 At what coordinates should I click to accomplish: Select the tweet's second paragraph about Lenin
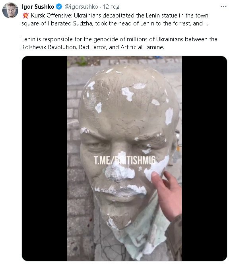(119, 43)
